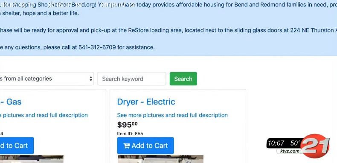
Task: Click the Item ID: 855 text
Action: (x=130, y=134)
